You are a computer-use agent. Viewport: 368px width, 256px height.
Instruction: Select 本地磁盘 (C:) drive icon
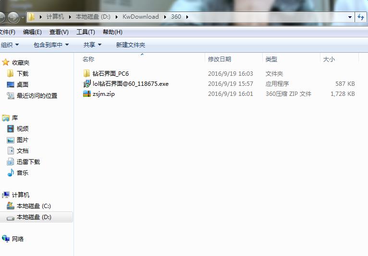point(11,206)
